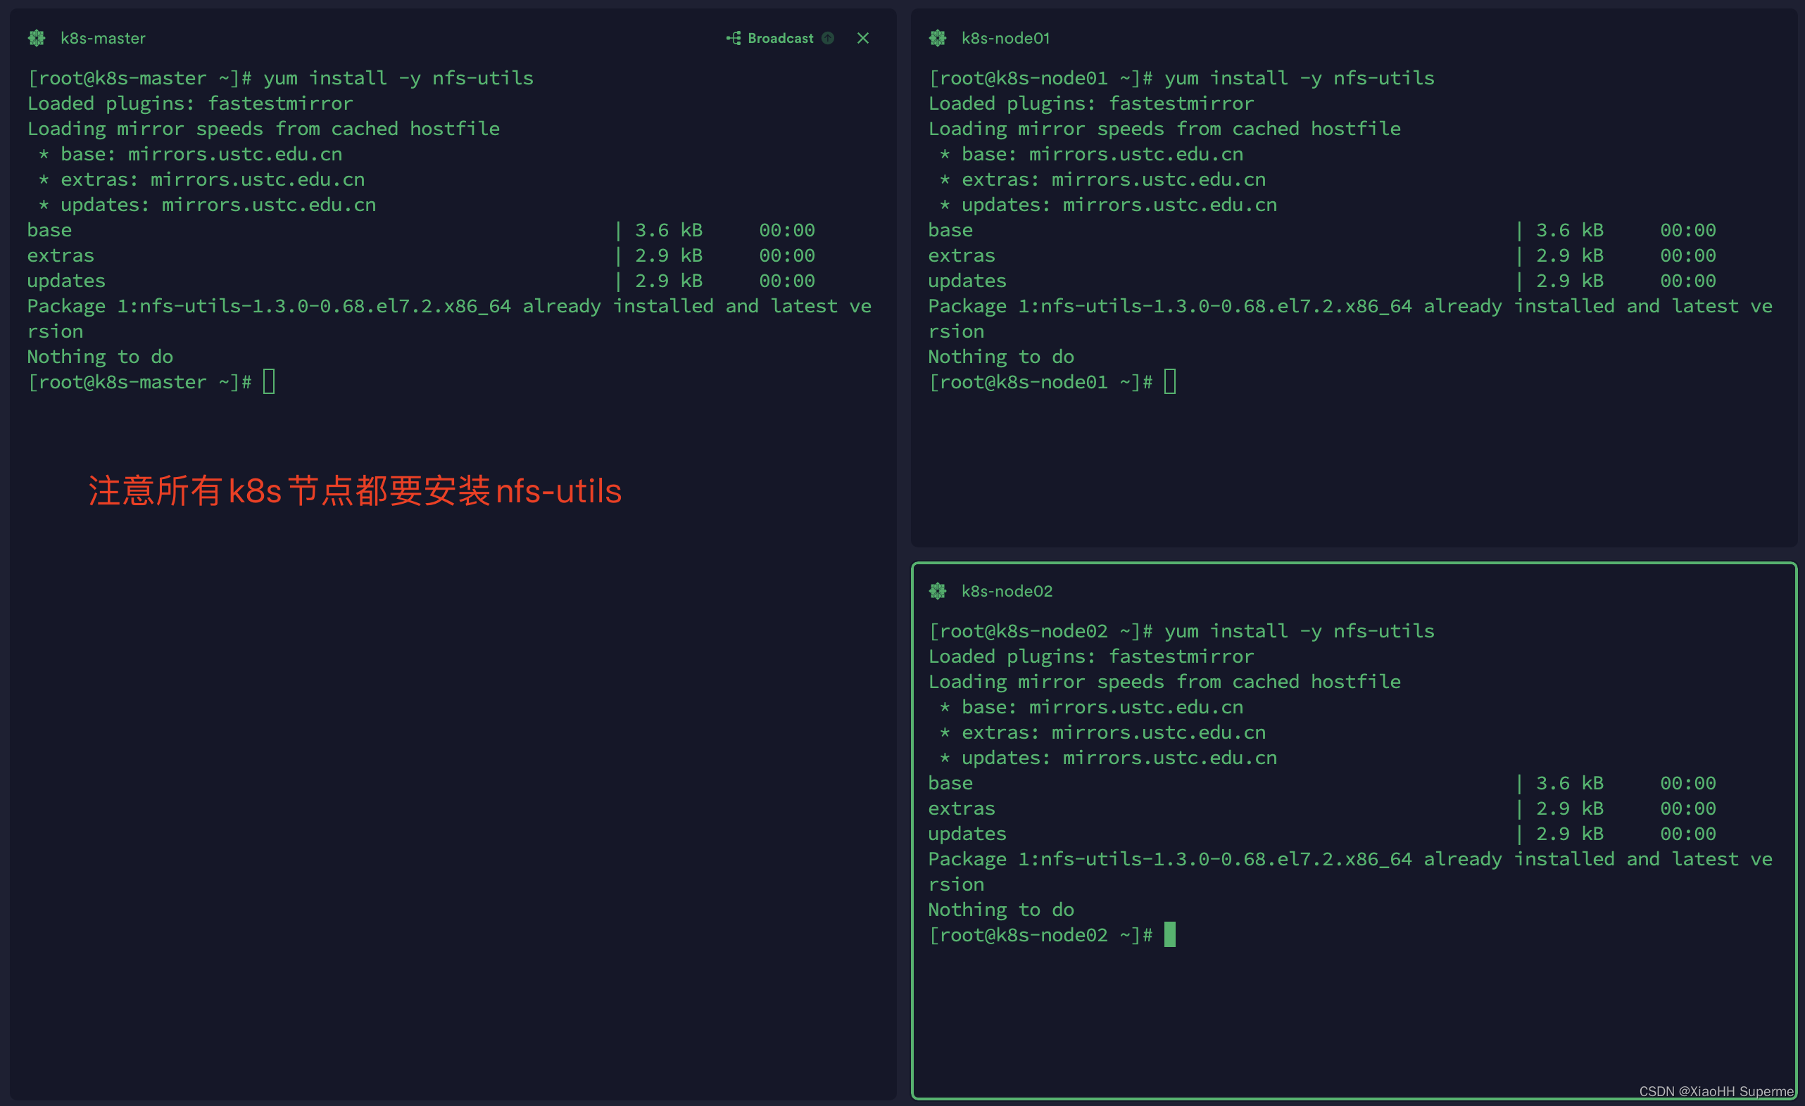Screen dimensions: 1805x1106
Task: Click the Package nfs-utils line in k8s-node01
Action: (1350, 319)
